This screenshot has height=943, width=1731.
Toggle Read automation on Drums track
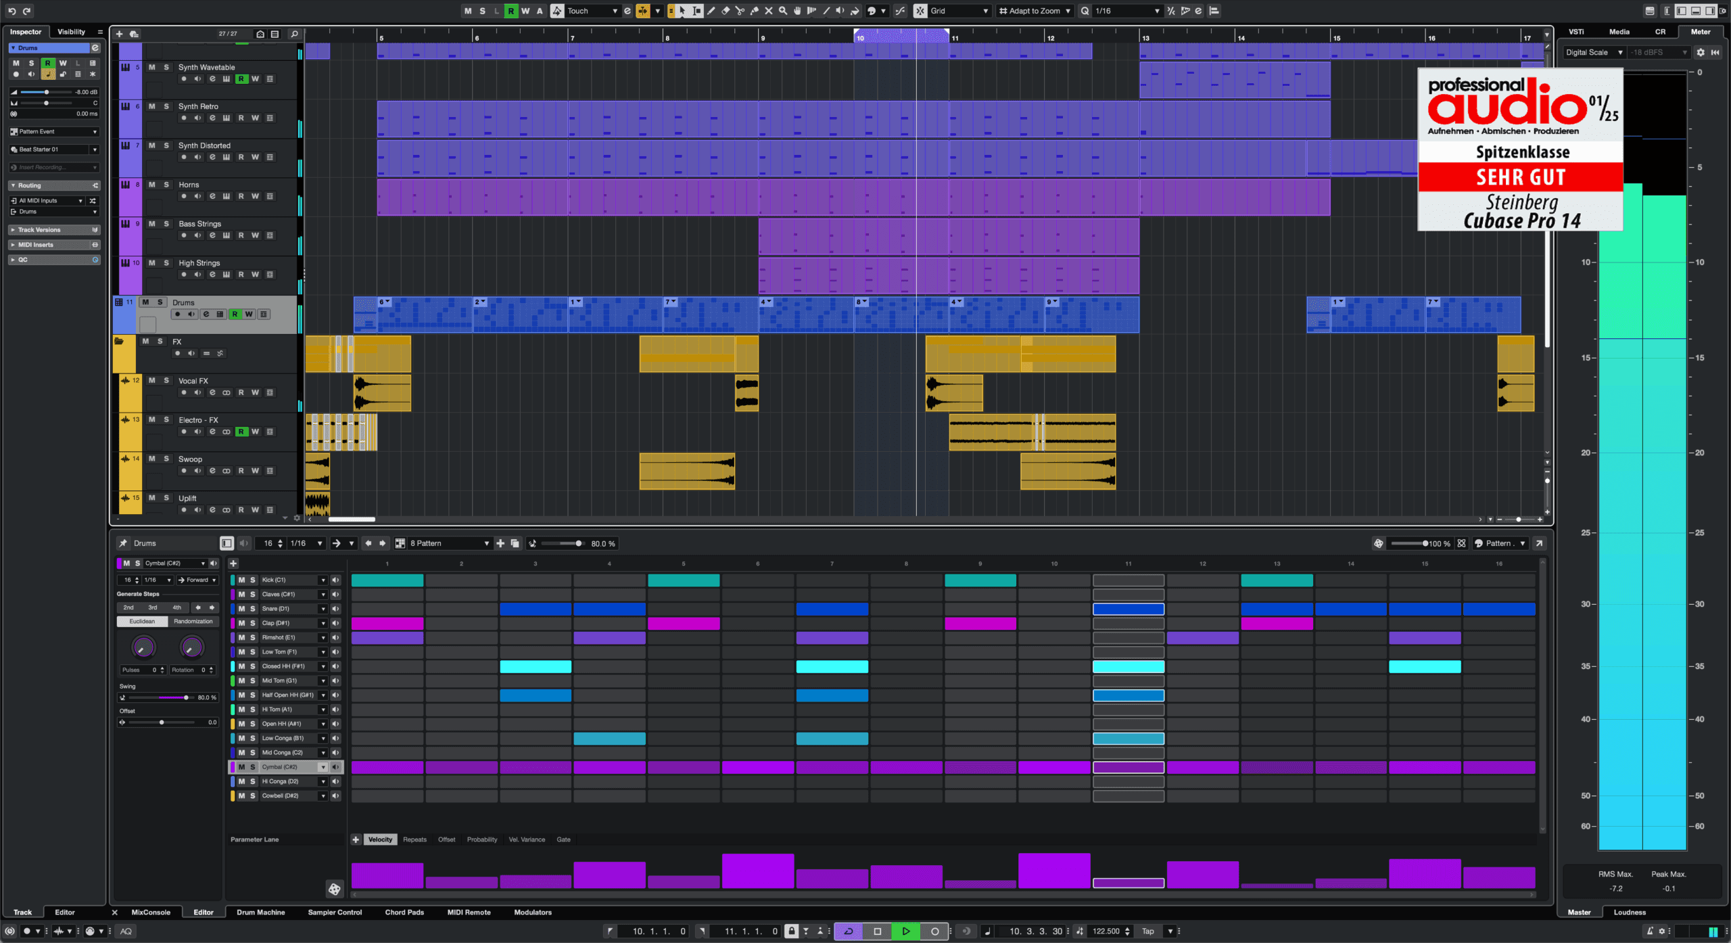pyautogui.click(x=235, y=314)
